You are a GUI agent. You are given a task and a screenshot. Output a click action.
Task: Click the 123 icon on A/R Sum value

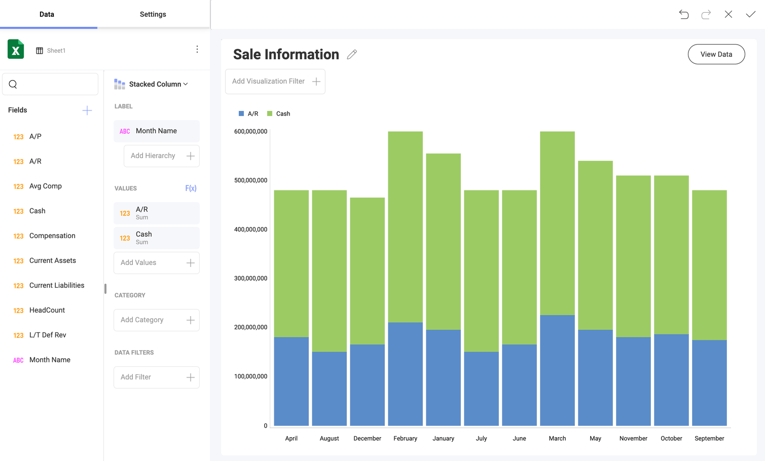[x=125, y=214]
